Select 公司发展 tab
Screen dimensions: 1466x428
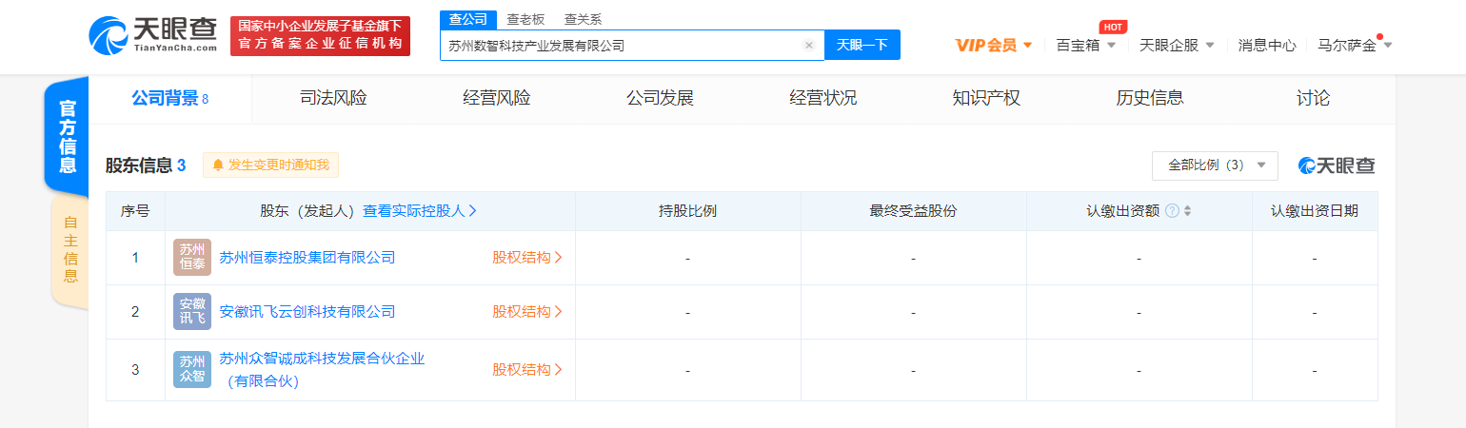(660, 98)
